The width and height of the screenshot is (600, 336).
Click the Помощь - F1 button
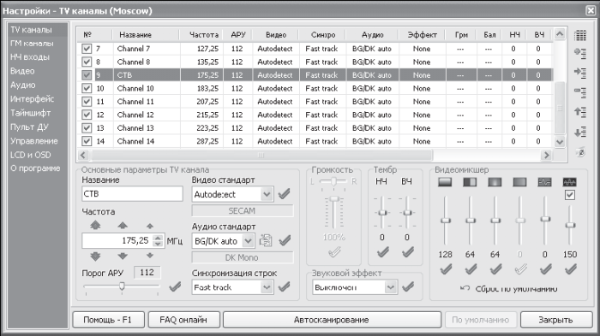[108, 320]
